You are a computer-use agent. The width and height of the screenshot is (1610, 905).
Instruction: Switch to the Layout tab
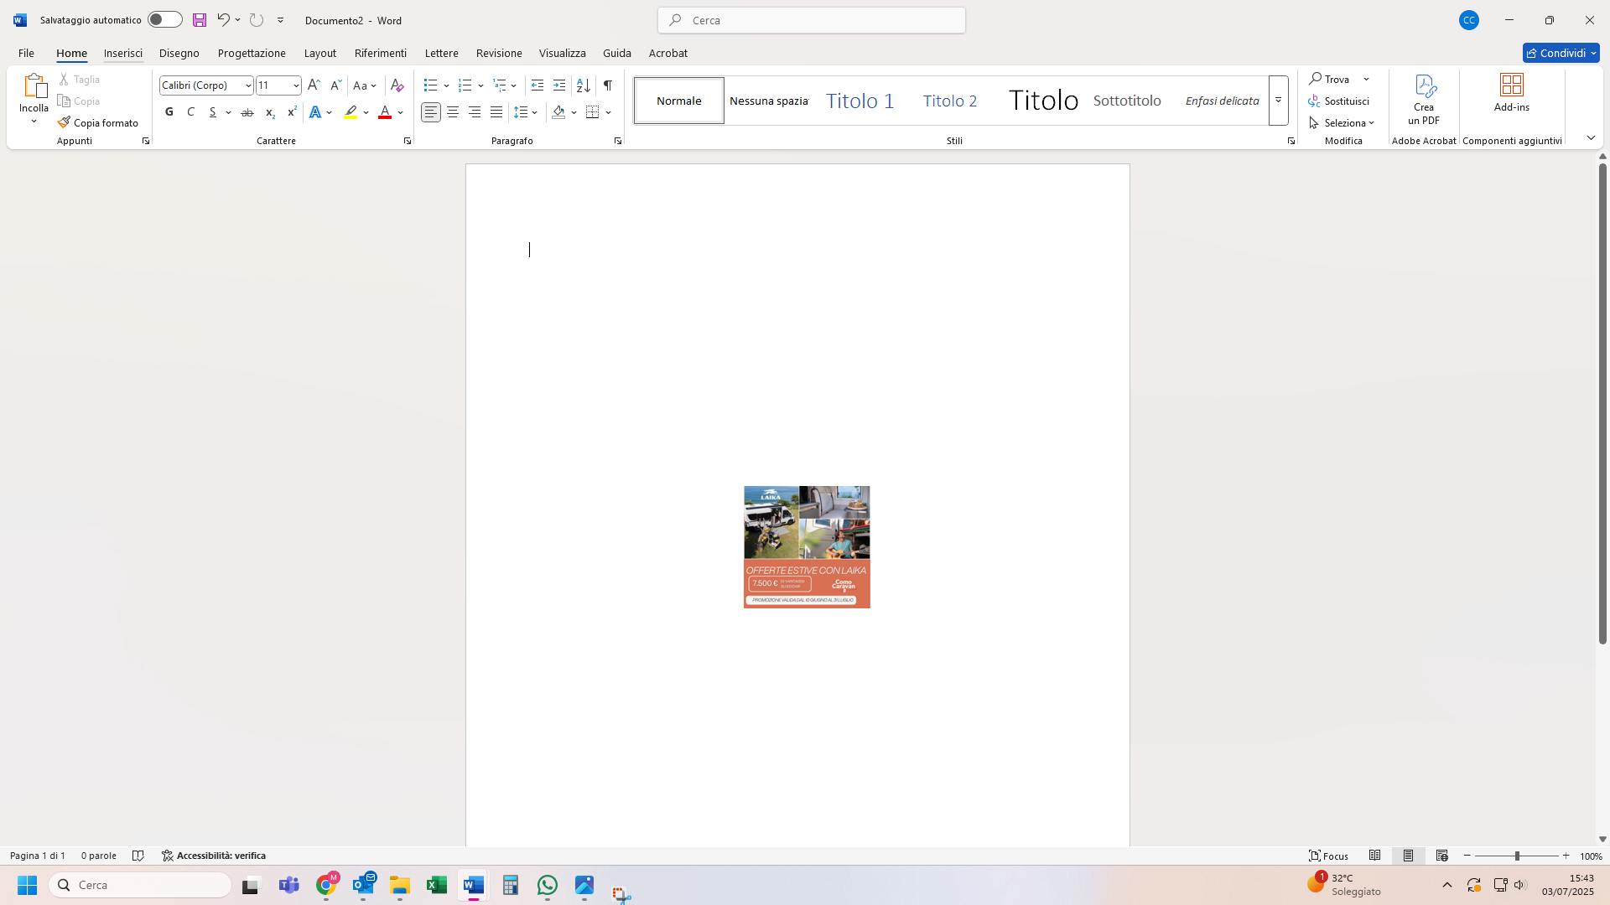coord(320,53)
